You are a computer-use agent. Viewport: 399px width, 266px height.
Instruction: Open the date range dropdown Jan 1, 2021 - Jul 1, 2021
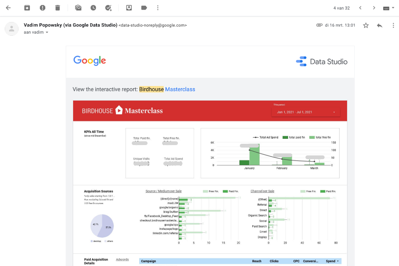tap(305, 112)
